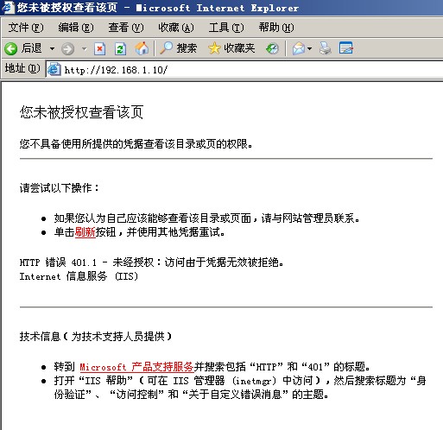
Task: Click the Edit page icon
Action: 346,48
